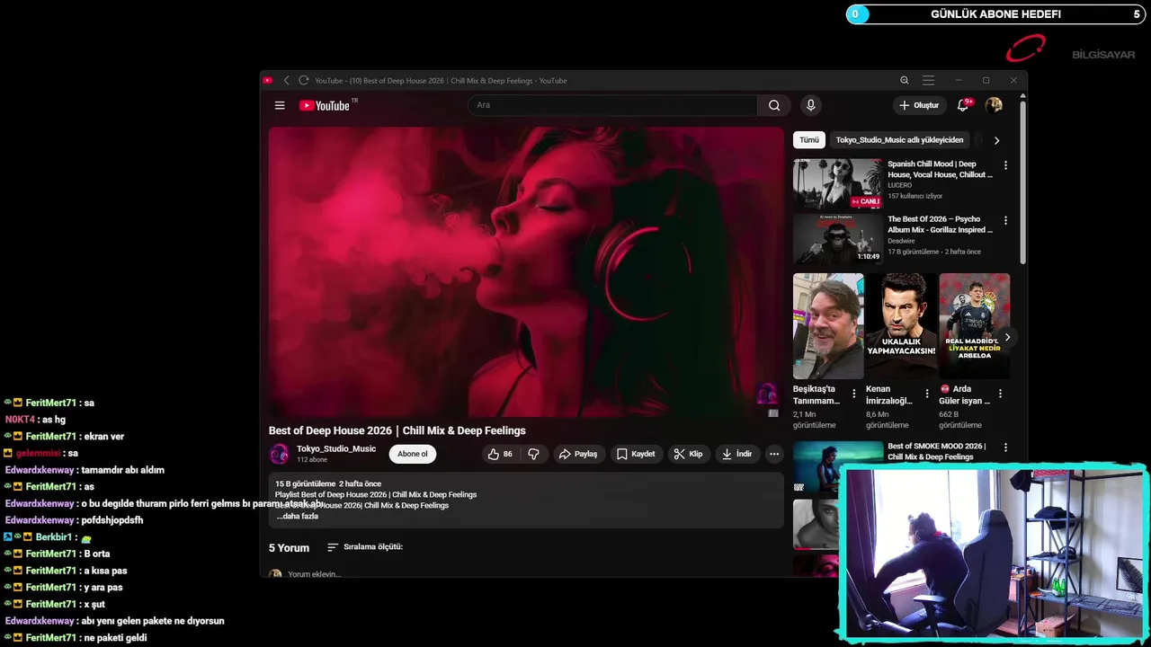
Task: Click chat message 'ne paketi geldi'
Action: 114,637
